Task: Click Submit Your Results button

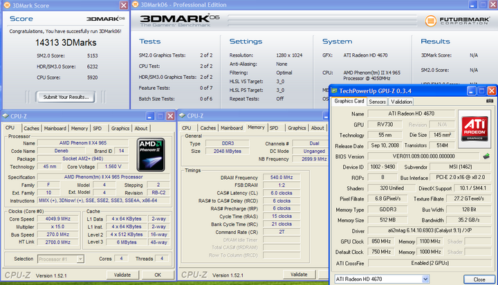Action: click(x=66, y=97)
